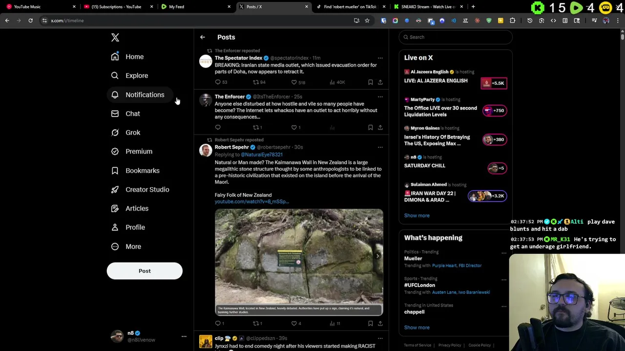The height and width of the screenshot is (351, 625).
Task: Open Privacy Policy footer link
Action: pyautogui.click(x=449, y=345)
